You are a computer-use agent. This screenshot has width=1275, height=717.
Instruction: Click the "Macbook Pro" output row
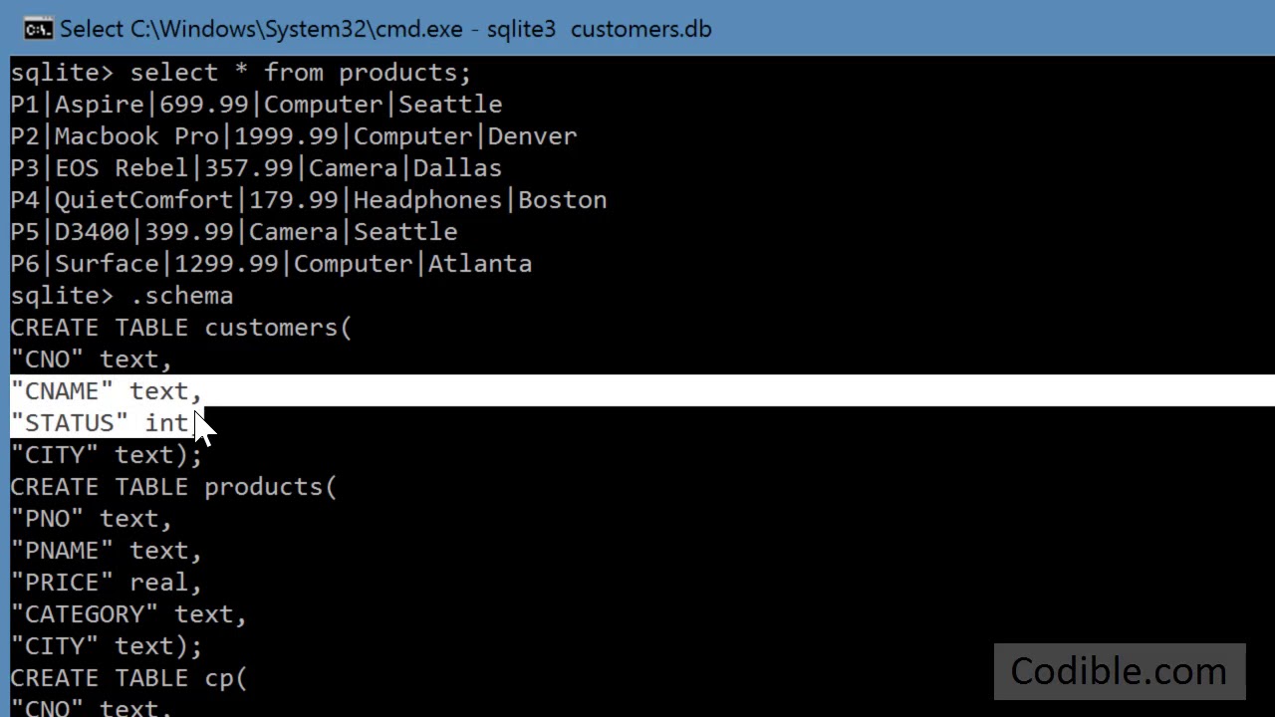pyautogui.click(x=294, y=136)
